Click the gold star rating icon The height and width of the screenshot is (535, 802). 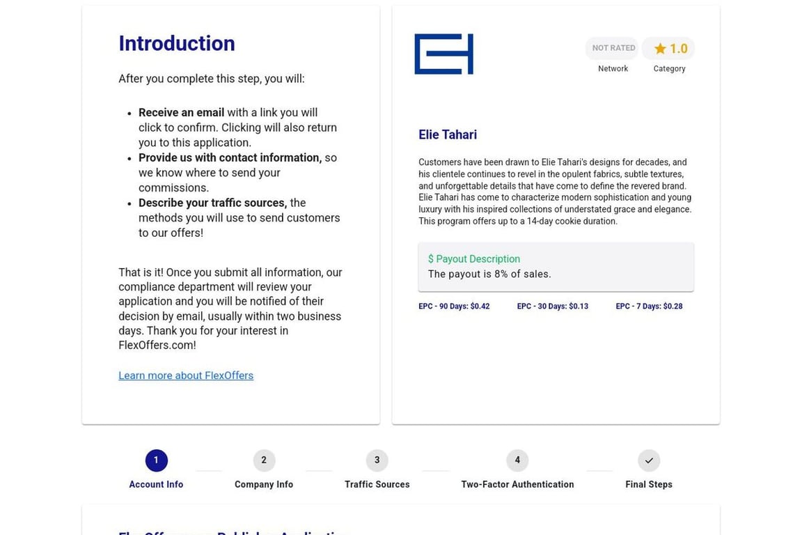[660, 49]
